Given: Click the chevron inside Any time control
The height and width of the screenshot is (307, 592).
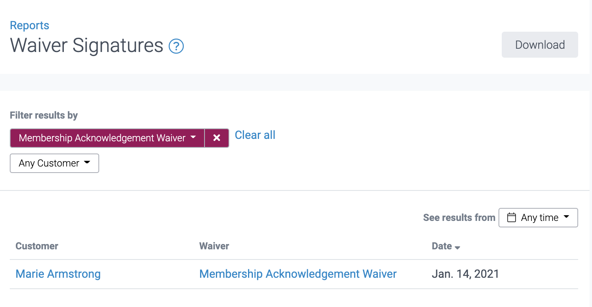Looking at the screenshot, I should (x=567, y=218).
